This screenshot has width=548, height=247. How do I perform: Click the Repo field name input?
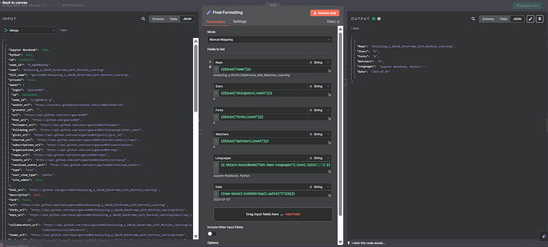261,62
